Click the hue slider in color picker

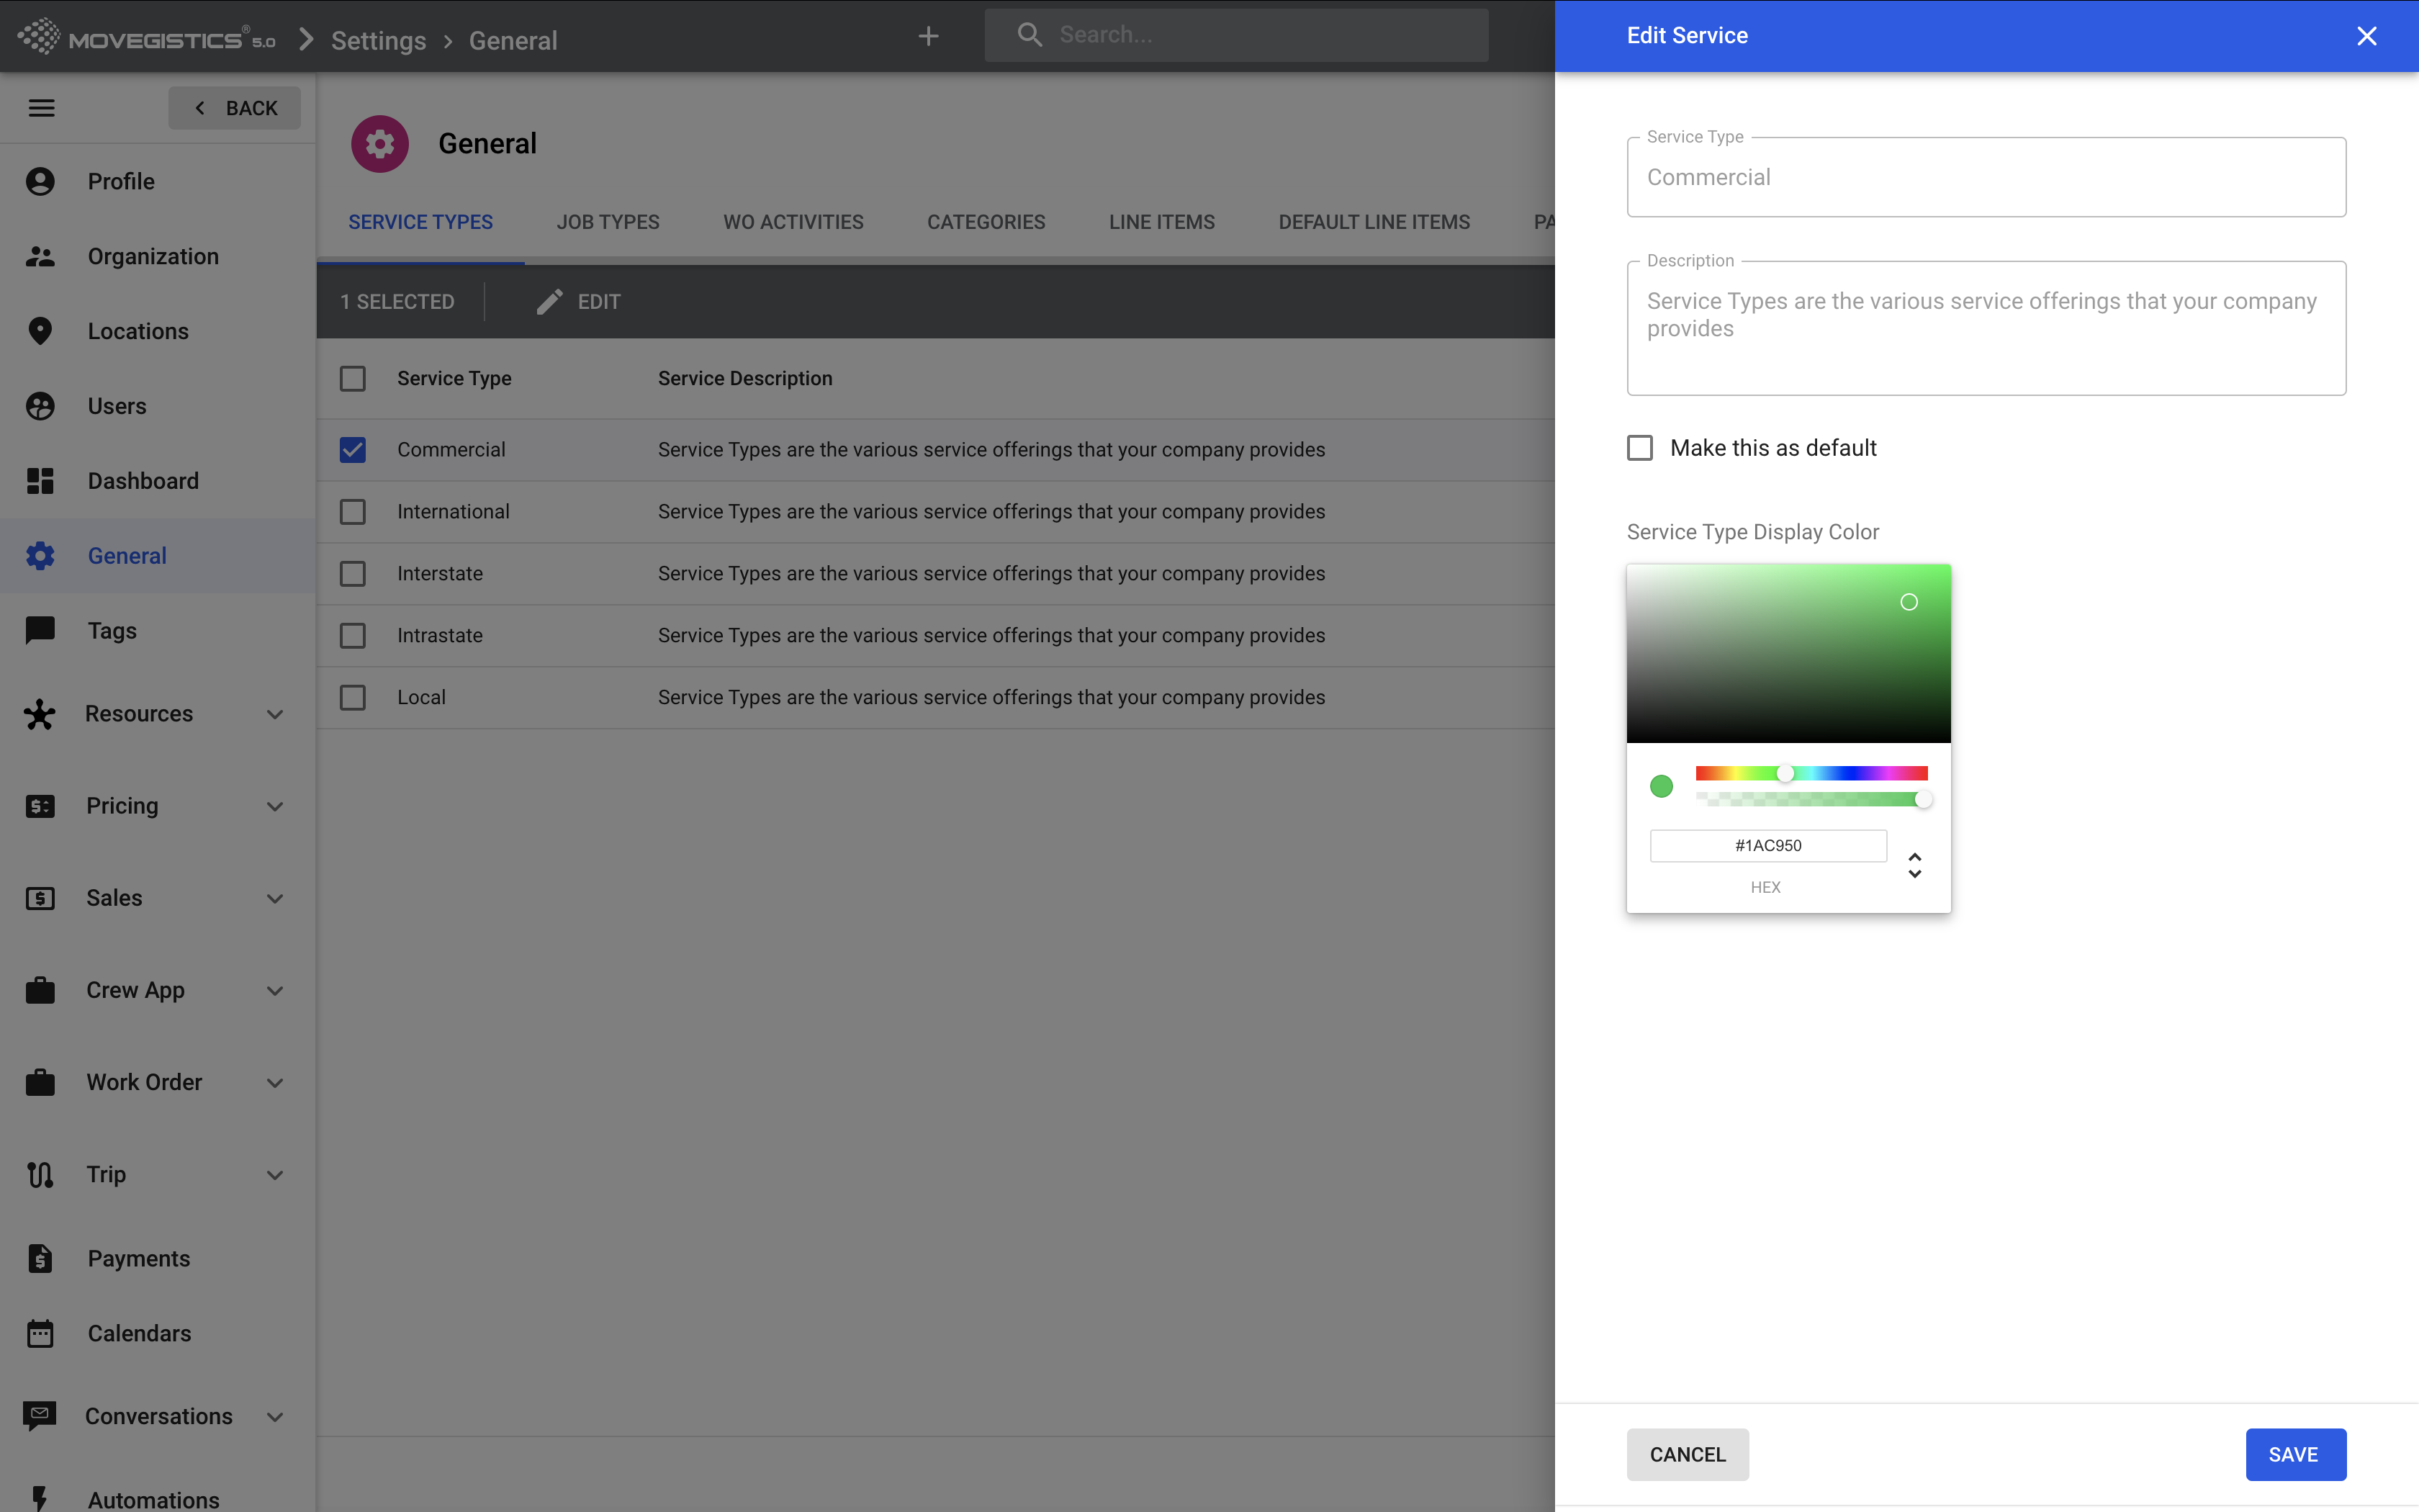[1811, 773]
